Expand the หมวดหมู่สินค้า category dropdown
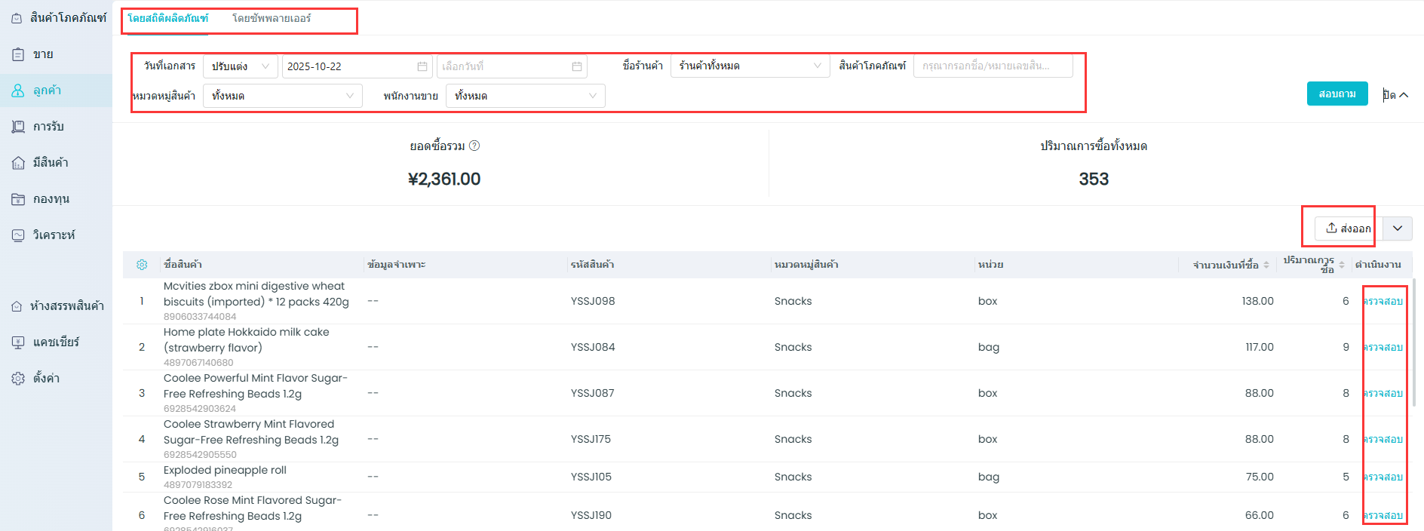Image resolution: width=1424 pixels, height=531 pixels. click(282, 96)
